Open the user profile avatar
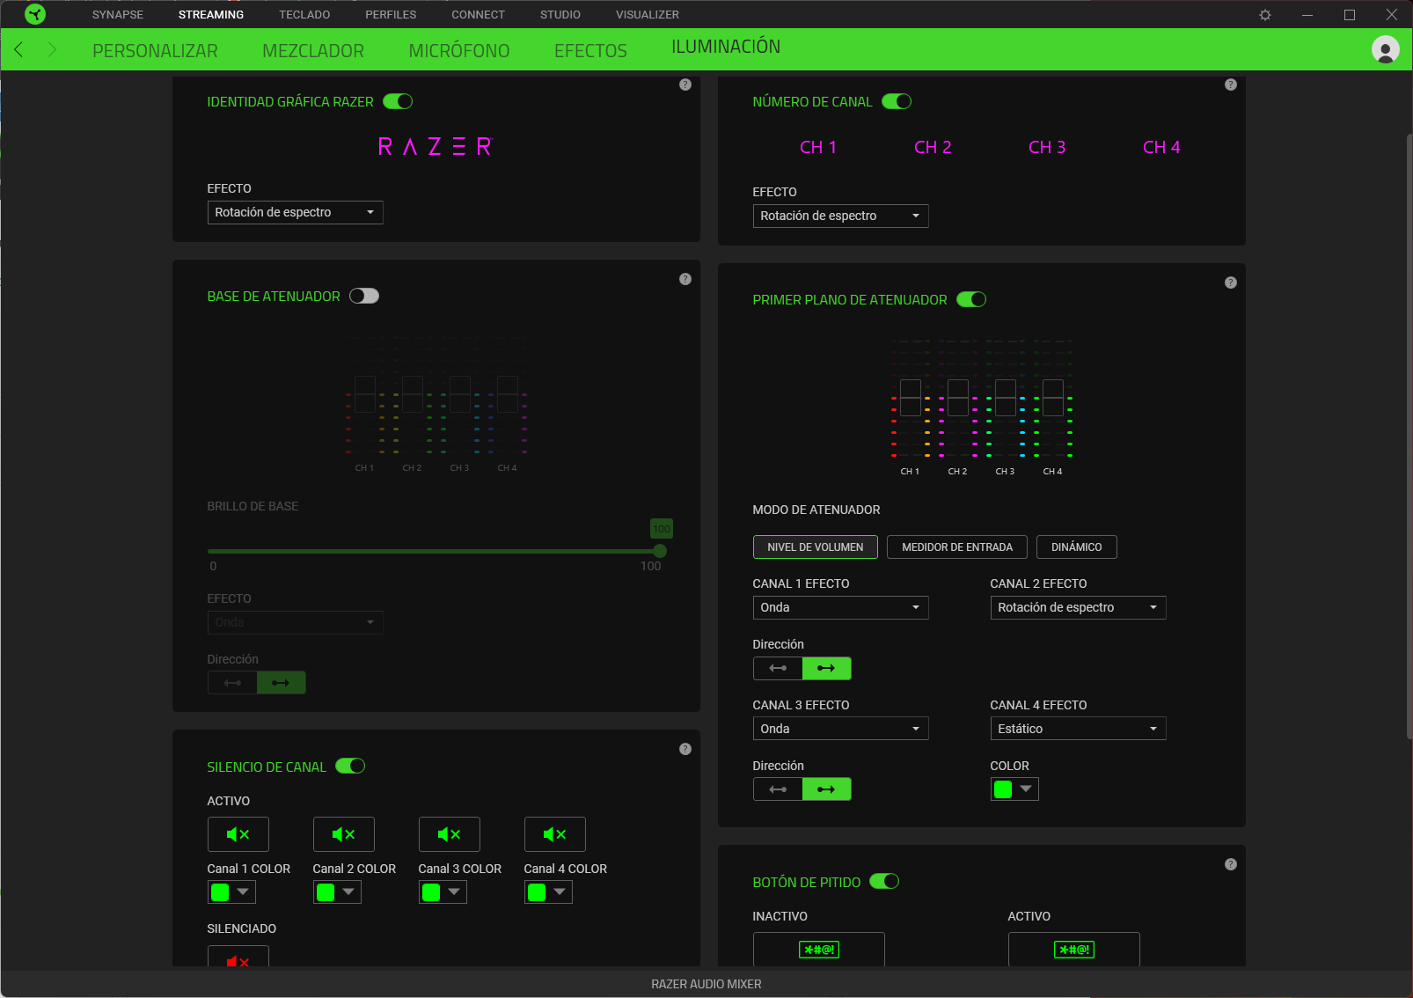 [1385, 49]
